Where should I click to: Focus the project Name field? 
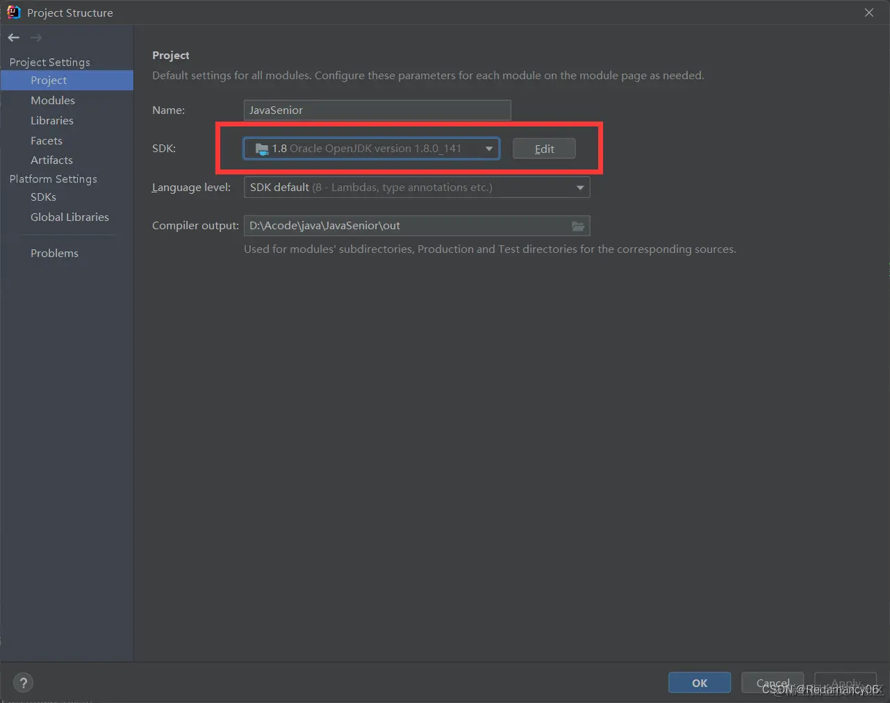click(377, 110)
